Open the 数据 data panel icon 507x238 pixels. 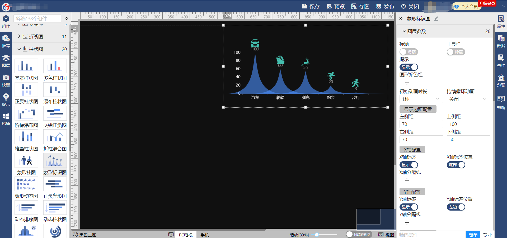501,41
